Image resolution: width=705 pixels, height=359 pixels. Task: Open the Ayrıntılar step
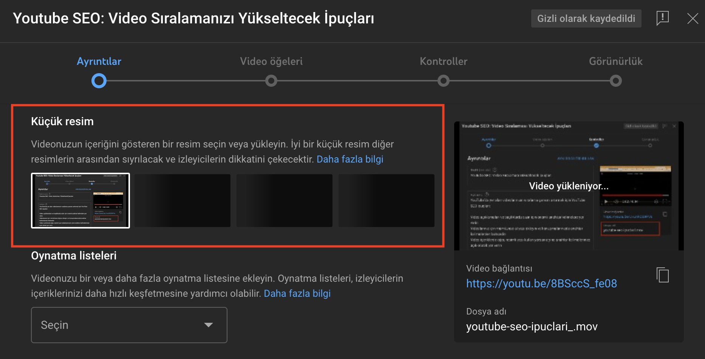click(x=99, y=61)
